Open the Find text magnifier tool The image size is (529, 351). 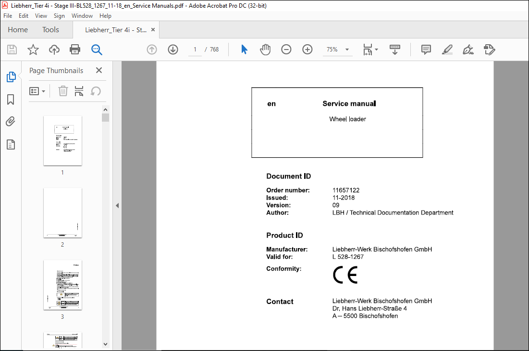click(97, 50)
